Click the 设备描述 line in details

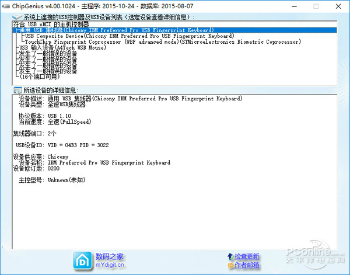[130, 99]
